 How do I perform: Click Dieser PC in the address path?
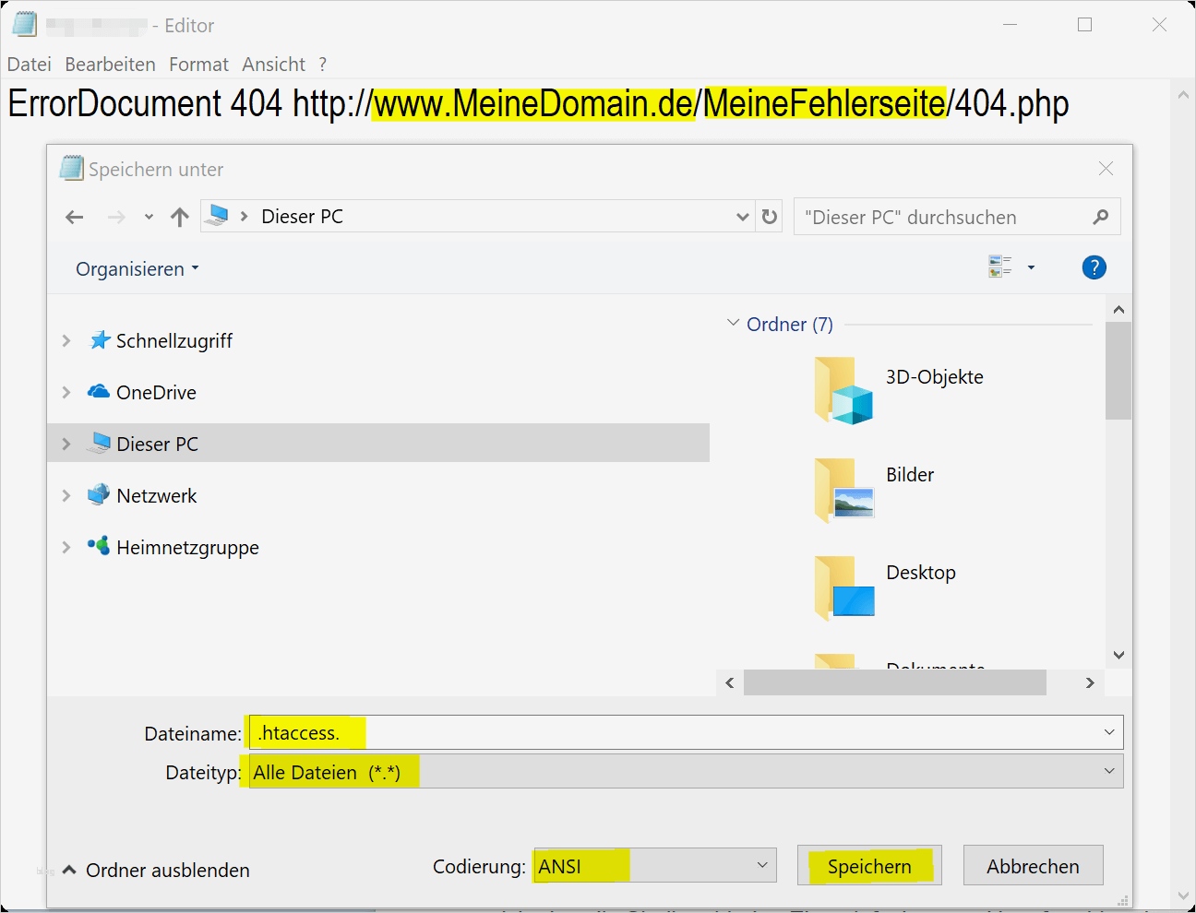(x=303, y=217)
